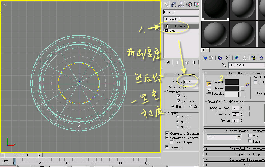Enable the Face Map checkbox
The image size is (265, 167).
click(x=250, y=141)
